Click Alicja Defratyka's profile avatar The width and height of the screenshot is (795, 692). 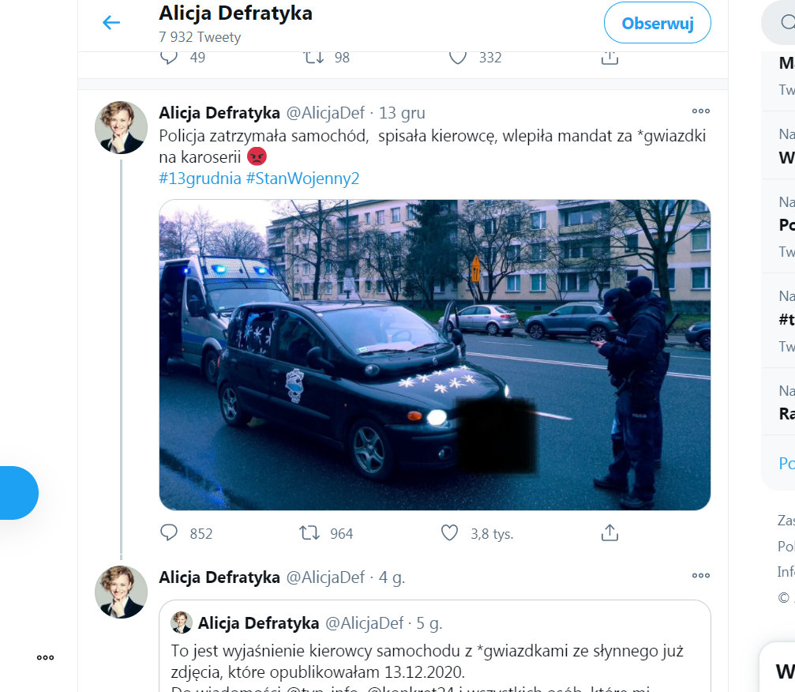click(x=121, y=127)
